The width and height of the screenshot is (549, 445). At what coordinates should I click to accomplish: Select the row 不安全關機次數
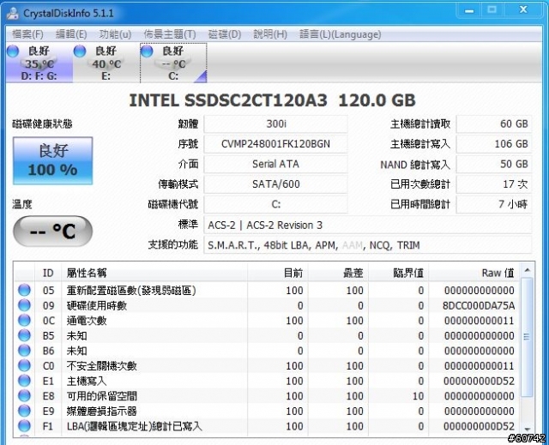tap(267, 366)
